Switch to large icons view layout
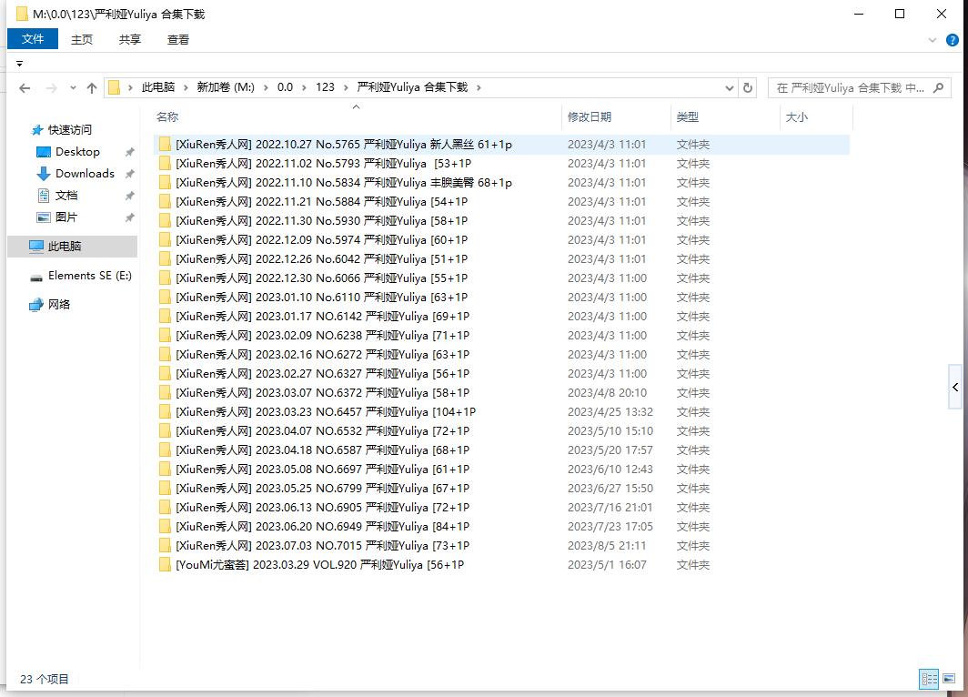Image resolution: width=968 pixels, height=697 pixels. pos(949,679)
